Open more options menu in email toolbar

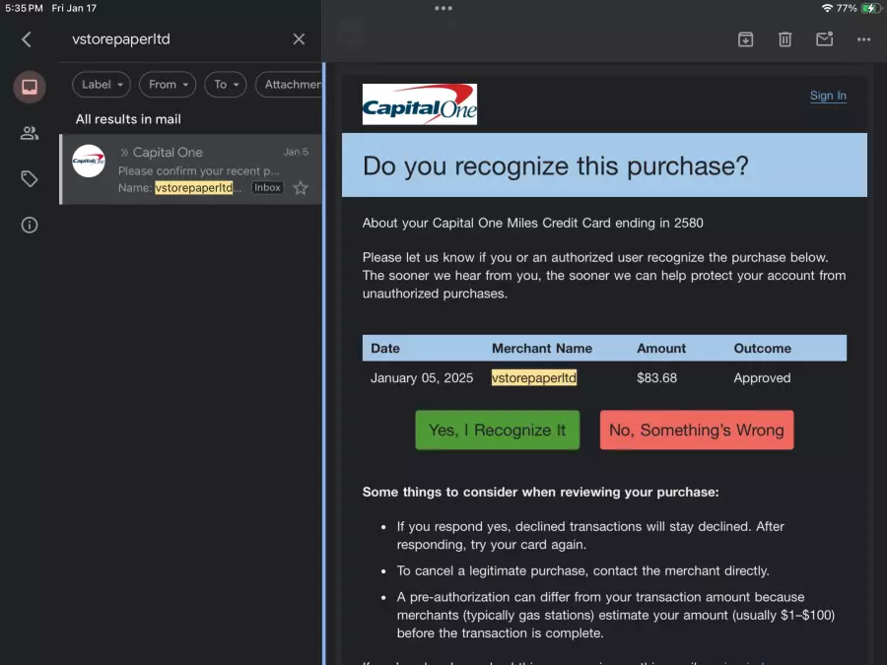(863, 39)
